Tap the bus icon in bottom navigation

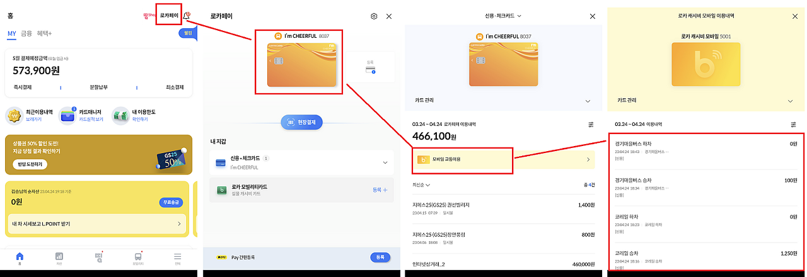(138, 257)
